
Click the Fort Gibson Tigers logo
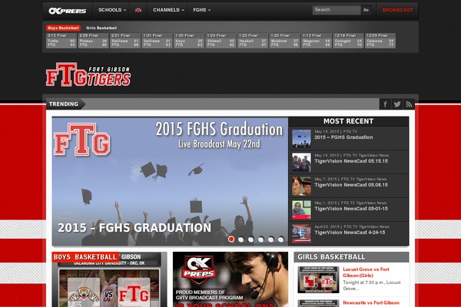click(x=88, y=74)
